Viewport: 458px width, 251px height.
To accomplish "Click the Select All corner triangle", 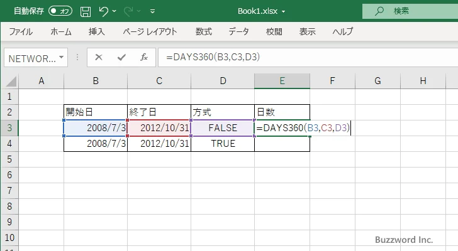I will coord(11,82).
